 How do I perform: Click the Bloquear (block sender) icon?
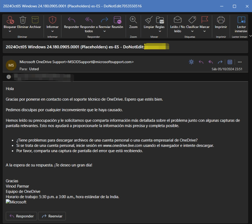[x=10, y=20]
